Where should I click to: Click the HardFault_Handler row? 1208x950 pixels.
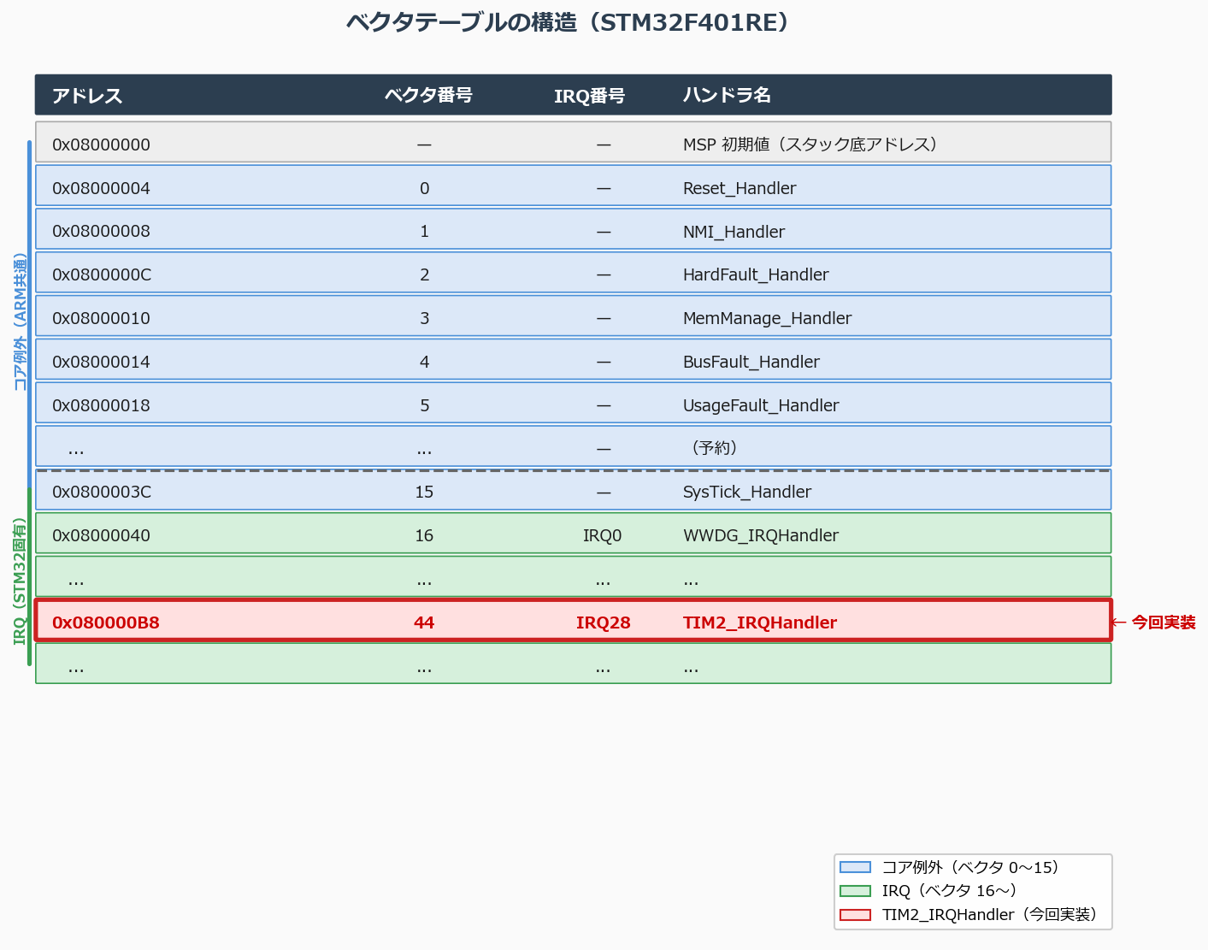pyautogui.click(x=573, y=274)
